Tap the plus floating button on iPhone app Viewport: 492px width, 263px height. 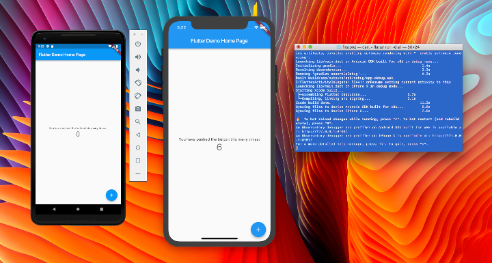[x=258, y=230]
